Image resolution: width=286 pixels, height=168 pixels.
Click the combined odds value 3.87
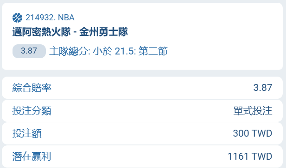coord(263,88)
